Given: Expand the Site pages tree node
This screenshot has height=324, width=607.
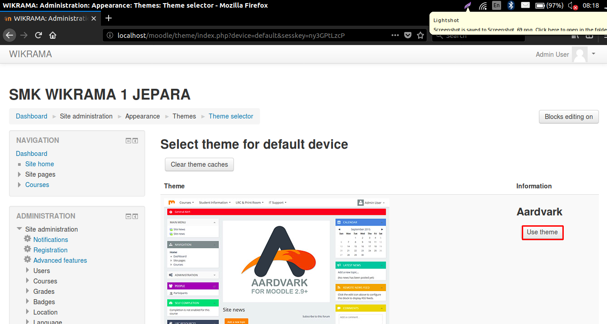Looking at the screenshot, I should (x=19, y=174).
